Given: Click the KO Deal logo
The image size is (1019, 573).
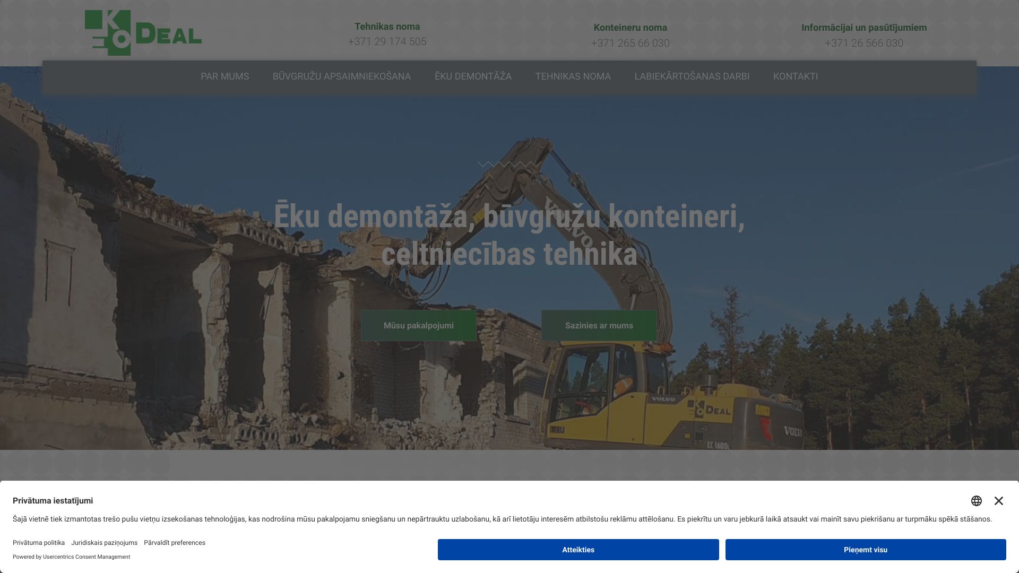Looking at the screenshot, I should 143,33.
